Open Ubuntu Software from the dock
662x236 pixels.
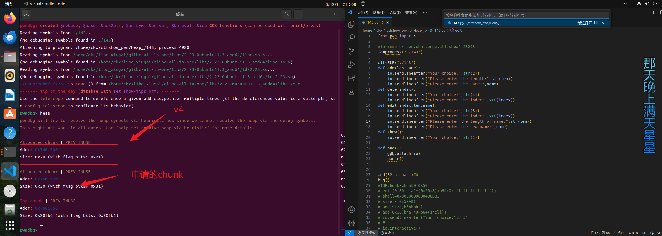(10, 114)
